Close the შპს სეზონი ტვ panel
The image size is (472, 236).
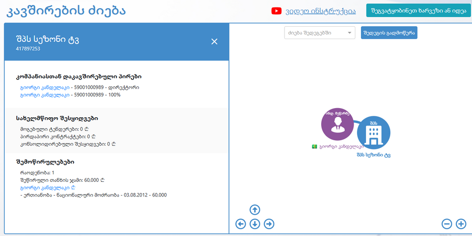point(214,42)
